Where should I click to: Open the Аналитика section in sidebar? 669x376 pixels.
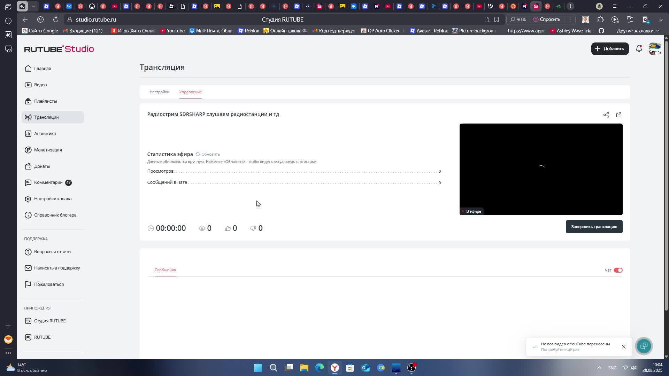(x=45, y=133)
